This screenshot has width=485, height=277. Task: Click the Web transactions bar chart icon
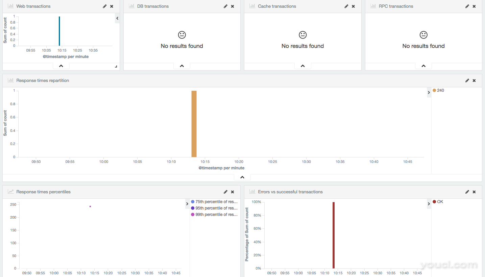[x=10, y=6]
